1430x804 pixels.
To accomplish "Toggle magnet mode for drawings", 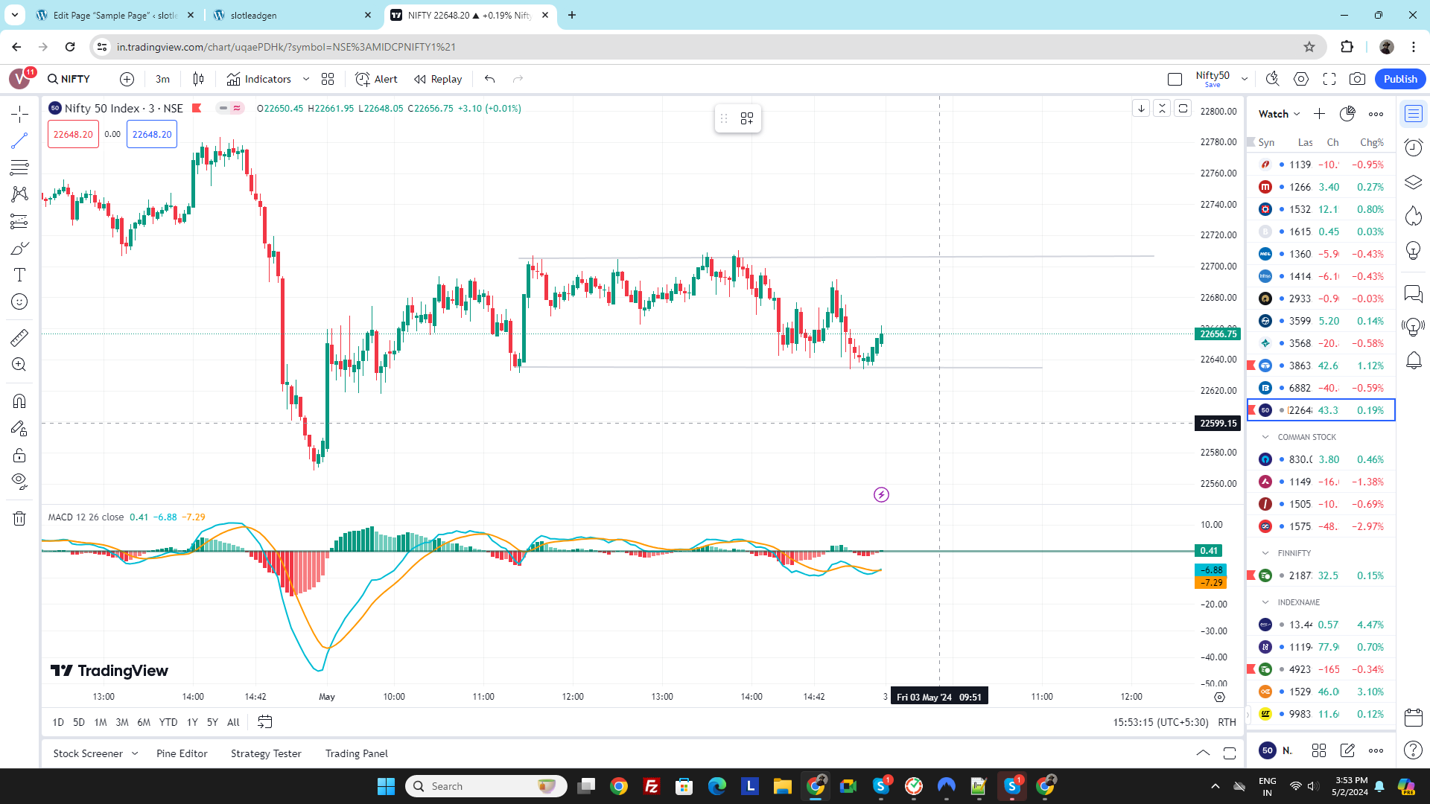I will click(19, 402).
